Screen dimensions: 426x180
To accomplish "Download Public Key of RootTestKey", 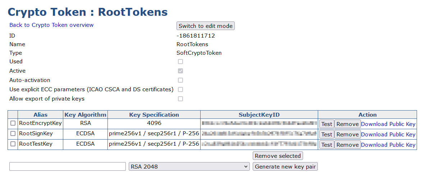I will (388, 145).
